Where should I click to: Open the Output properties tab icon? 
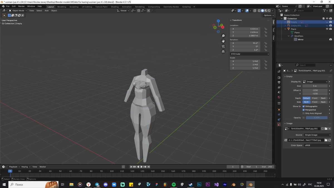(x=279, y=82)
